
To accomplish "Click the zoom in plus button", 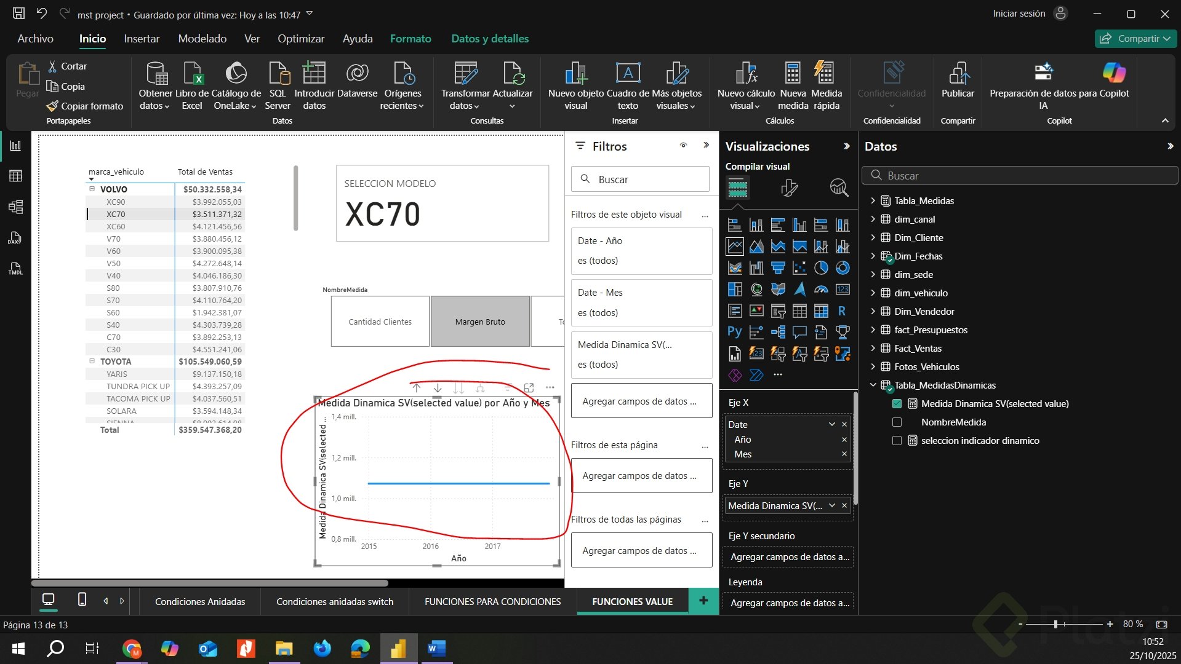I will click(1110, 624).
